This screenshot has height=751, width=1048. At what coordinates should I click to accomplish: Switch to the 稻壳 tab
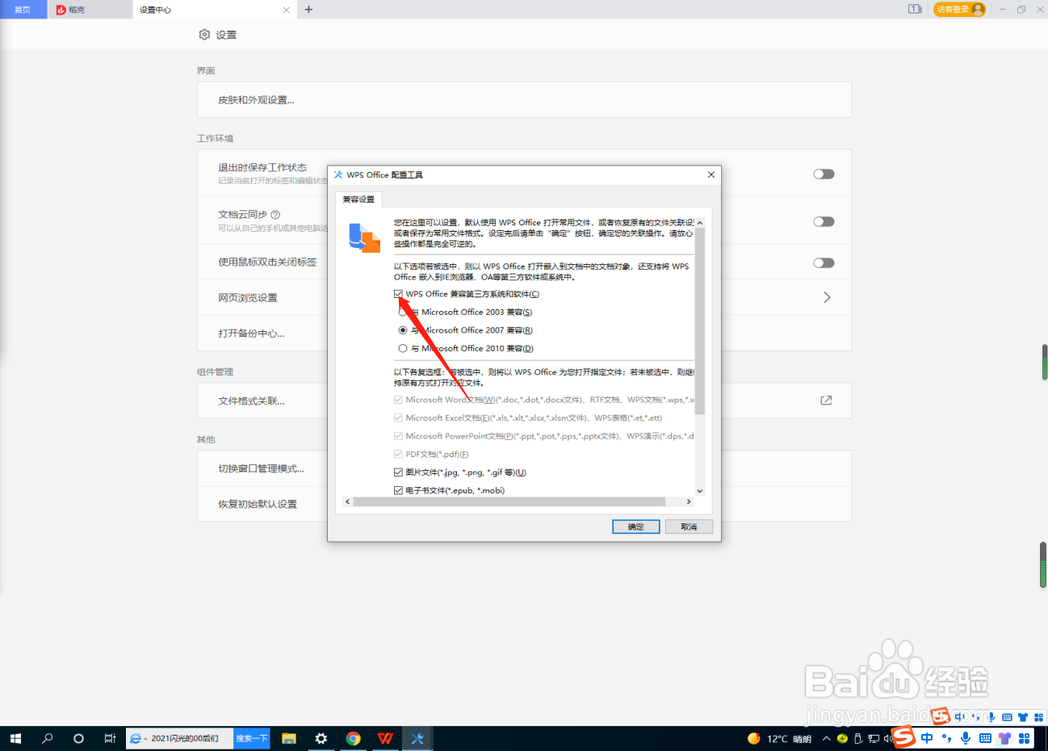tap(89, 10)
